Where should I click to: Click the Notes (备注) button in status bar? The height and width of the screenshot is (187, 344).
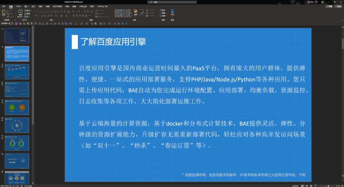295,186
